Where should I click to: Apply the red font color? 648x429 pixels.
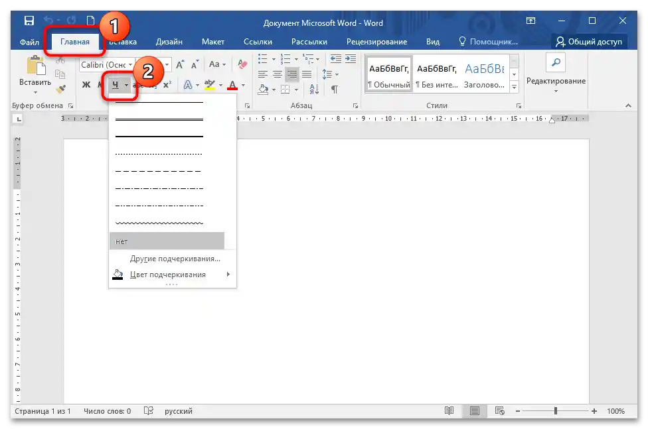pyautogui.click(x=232, y=85)
